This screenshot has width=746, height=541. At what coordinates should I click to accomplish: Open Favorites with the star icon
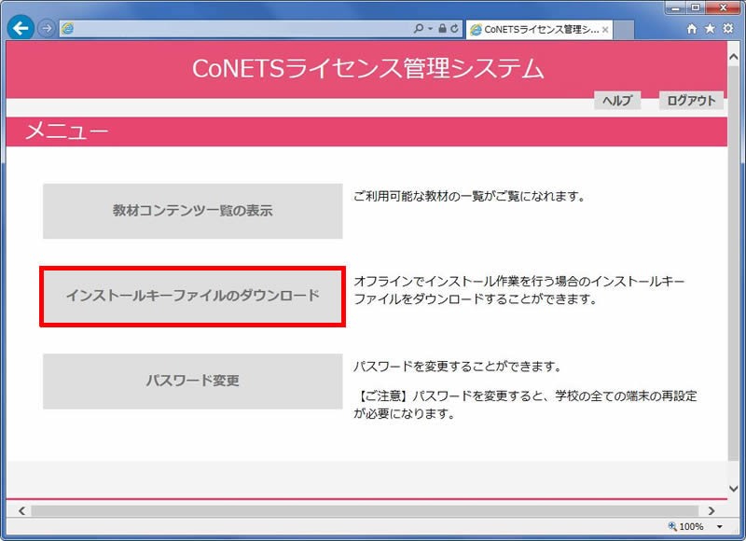(710, 29)
